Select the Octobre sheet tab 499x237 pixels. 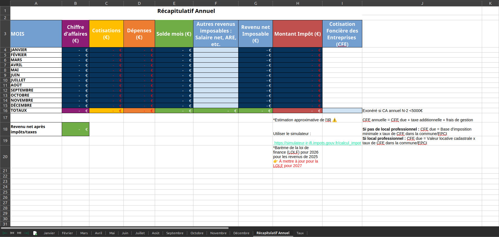(x=197, y=233)
